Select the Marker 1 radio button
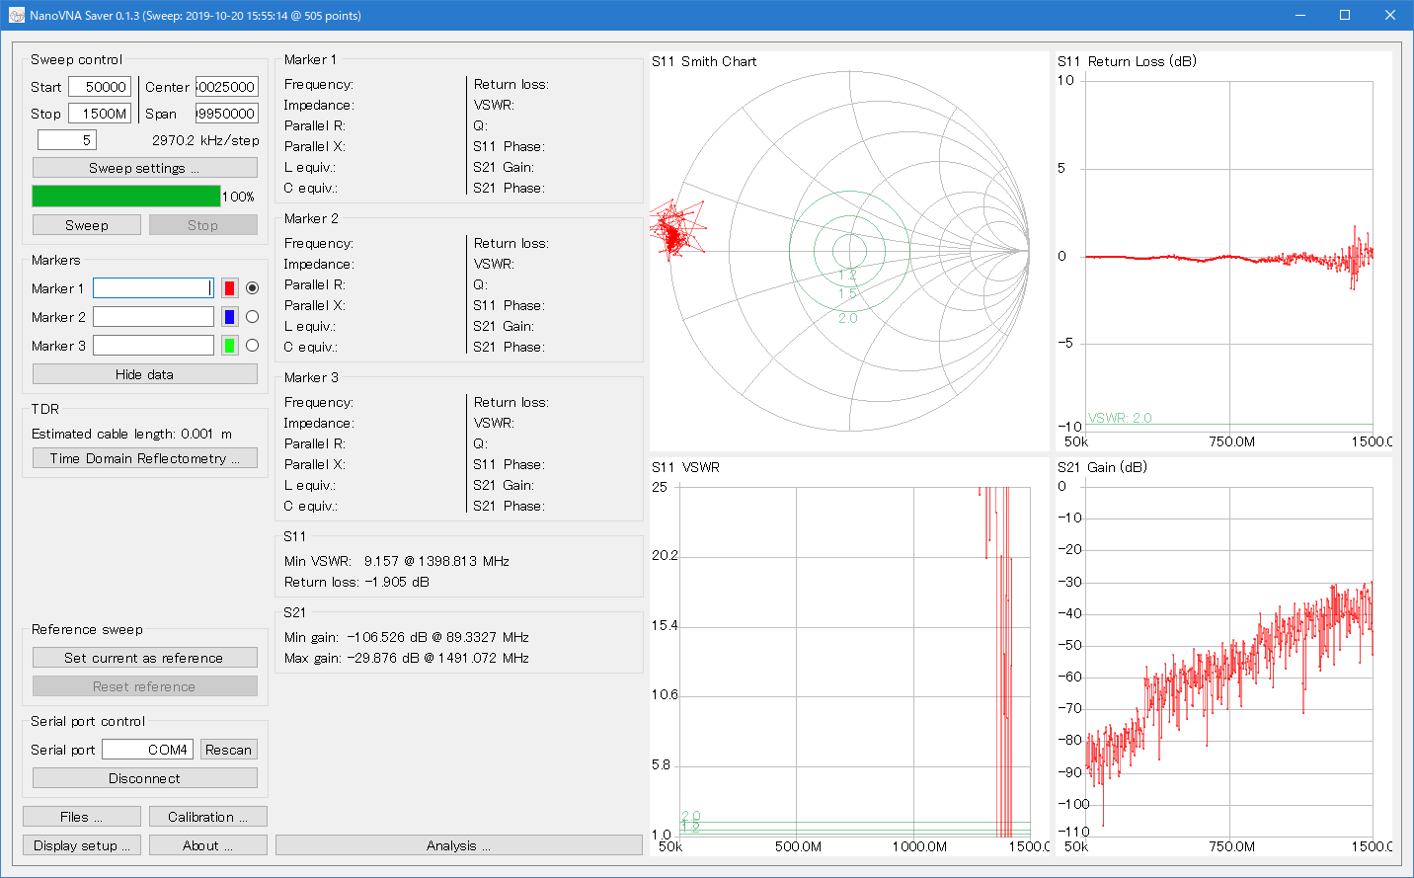1414x878 pixels. [252, 288]
